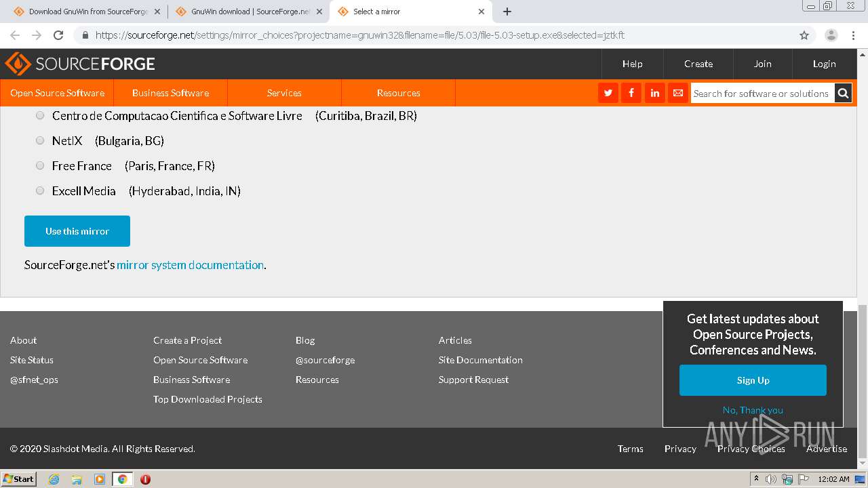
Task: Click the Action Center flag icon
Action: [803, 479]
